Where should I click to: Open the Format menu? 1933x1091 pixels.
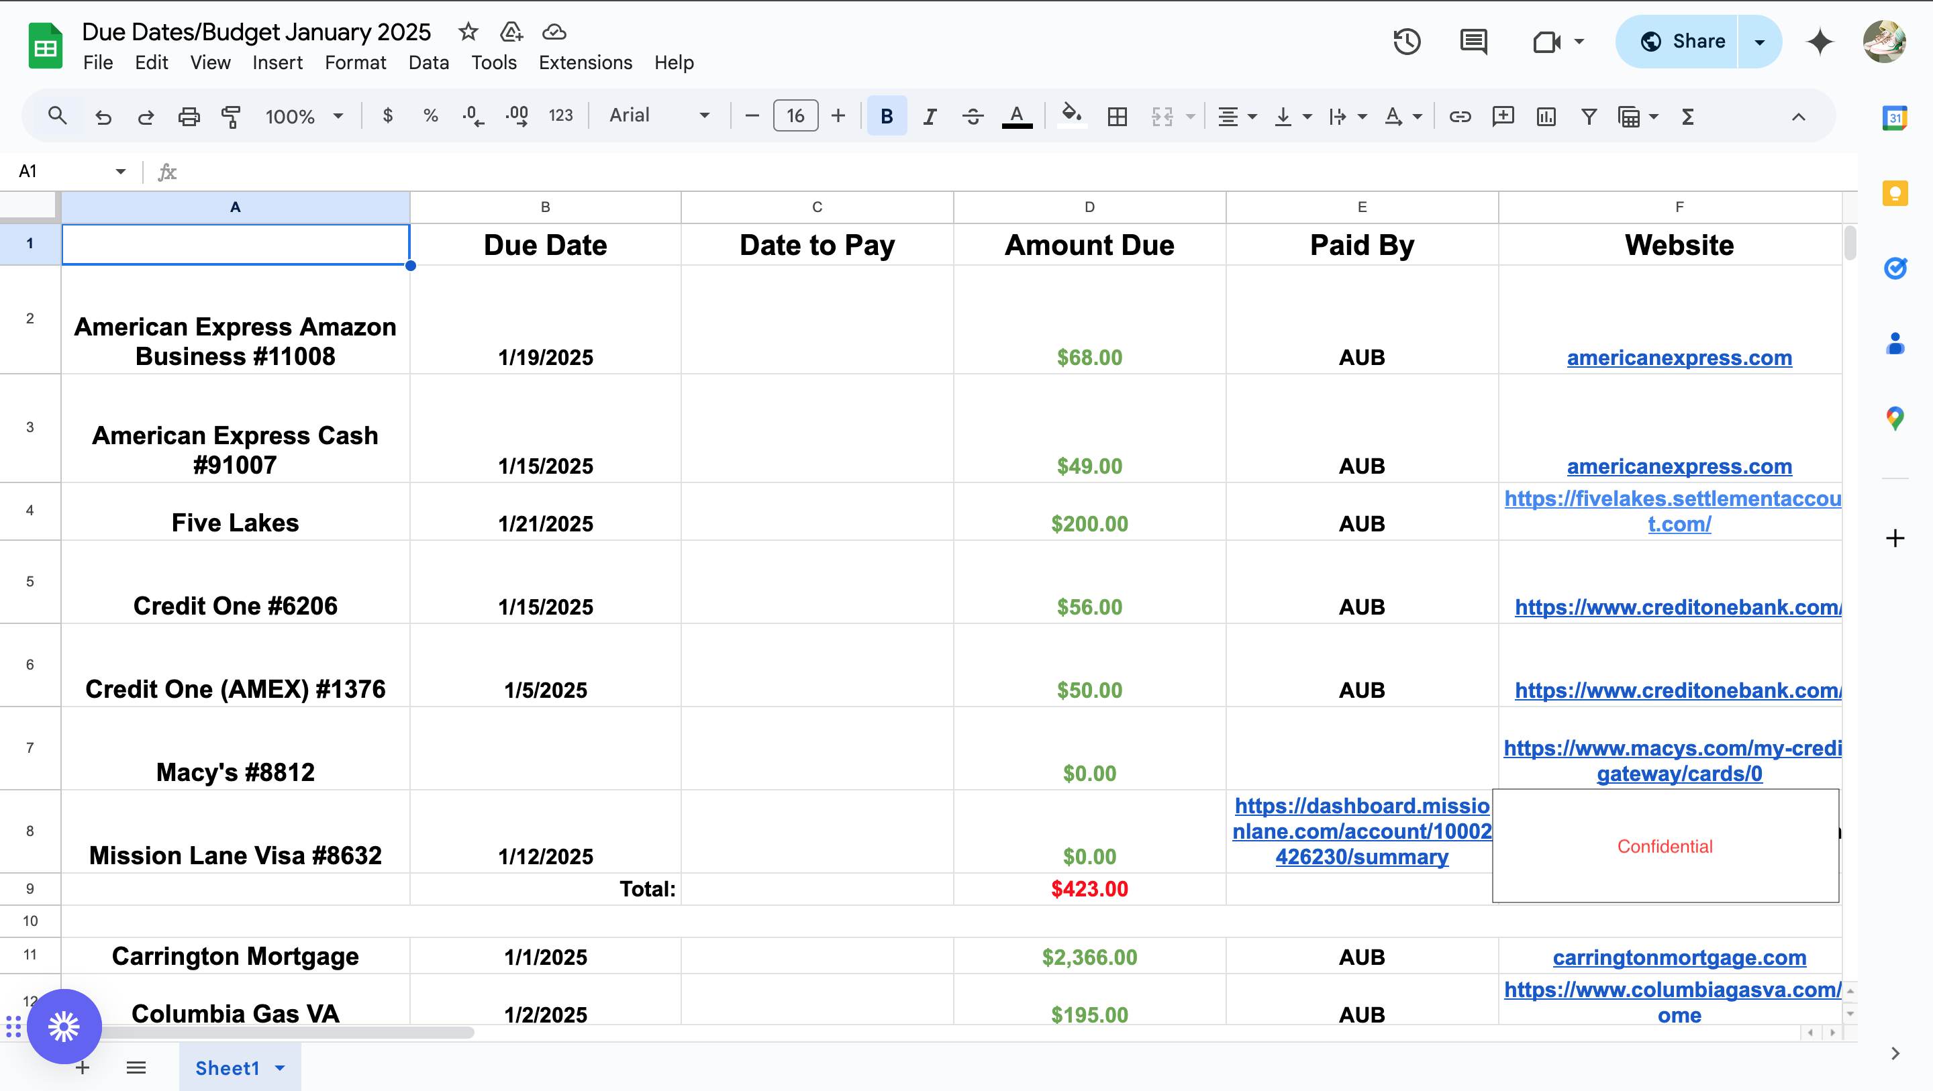point(355,62)
